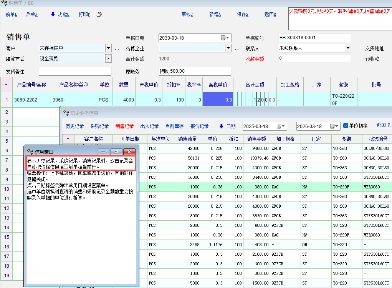The height and width of the screenshot is (288, 392).
Task: Click the minus toggle in history grid header
Action: click(x=68, y=139)
